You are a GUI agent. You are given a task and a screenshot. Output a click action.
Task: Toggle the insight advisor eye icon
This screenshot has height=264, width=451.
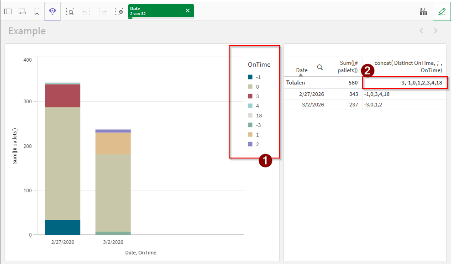[52, 11]
